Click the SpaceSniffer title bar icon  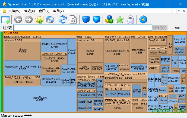tap(5, 4)
